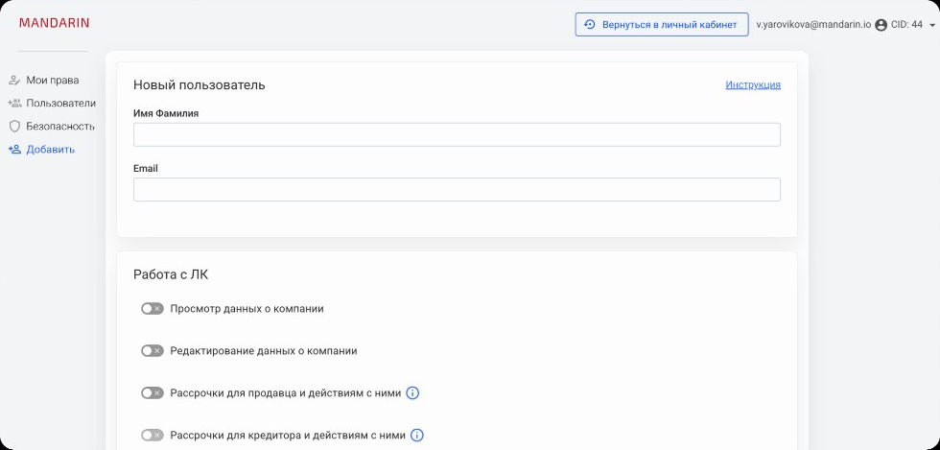
Task: Click the 'Добавить' add-user icon
Action: pos(14,150)
